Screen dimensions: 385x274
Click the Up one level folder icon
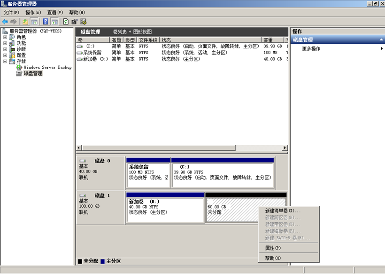coord(25,22)
